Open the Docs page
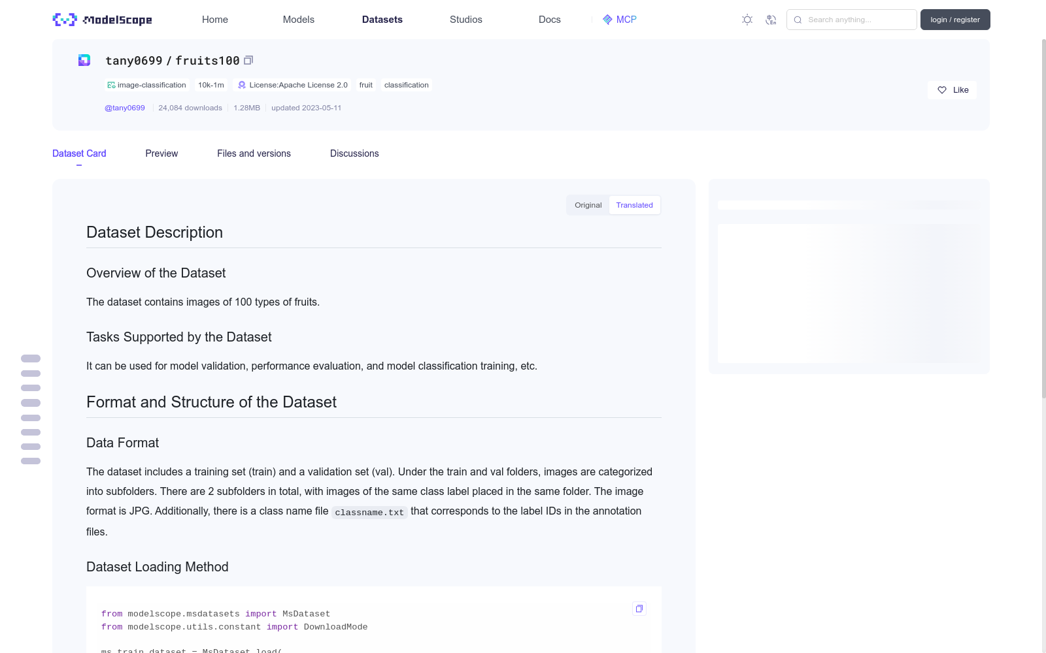This screenshot has height=653, width=1046. [550, 20]
